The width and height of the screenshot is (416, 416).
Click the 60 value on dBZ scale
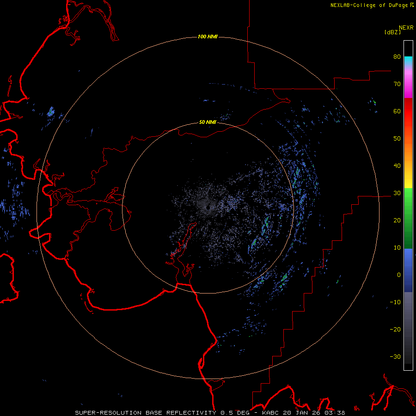coord(397,111)
